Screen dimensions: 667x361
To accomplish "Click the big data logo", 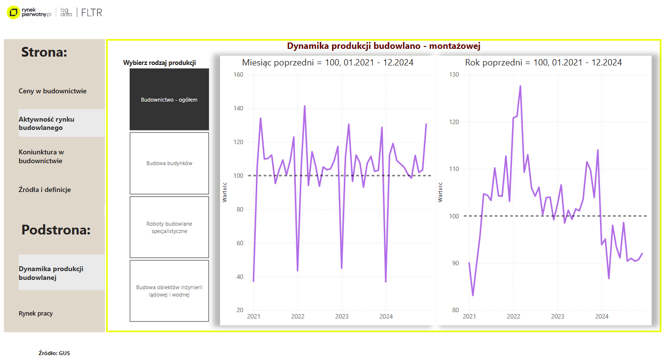I will tap(66, 13).
